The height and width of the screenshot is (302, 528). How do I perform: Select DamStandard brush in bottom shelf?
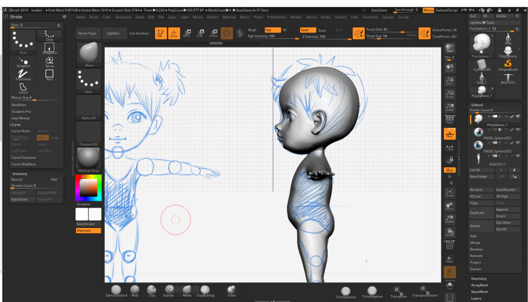[x=116, y=291]
